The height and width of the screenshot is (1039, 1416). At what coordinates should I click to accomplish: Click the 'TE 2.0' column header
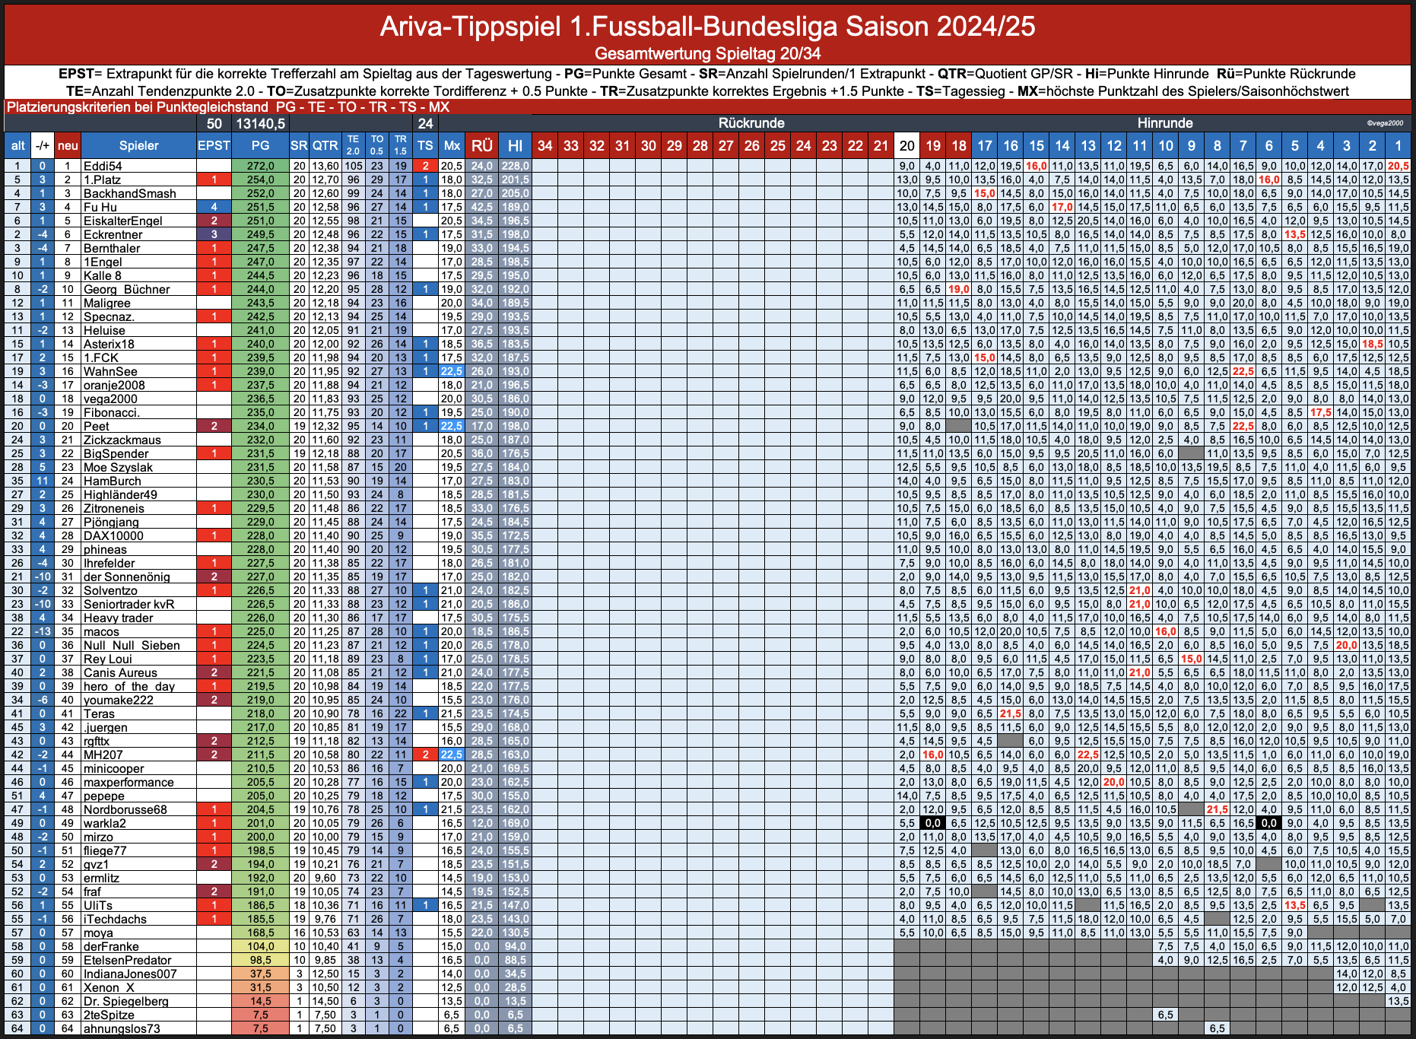coord(353,145)
